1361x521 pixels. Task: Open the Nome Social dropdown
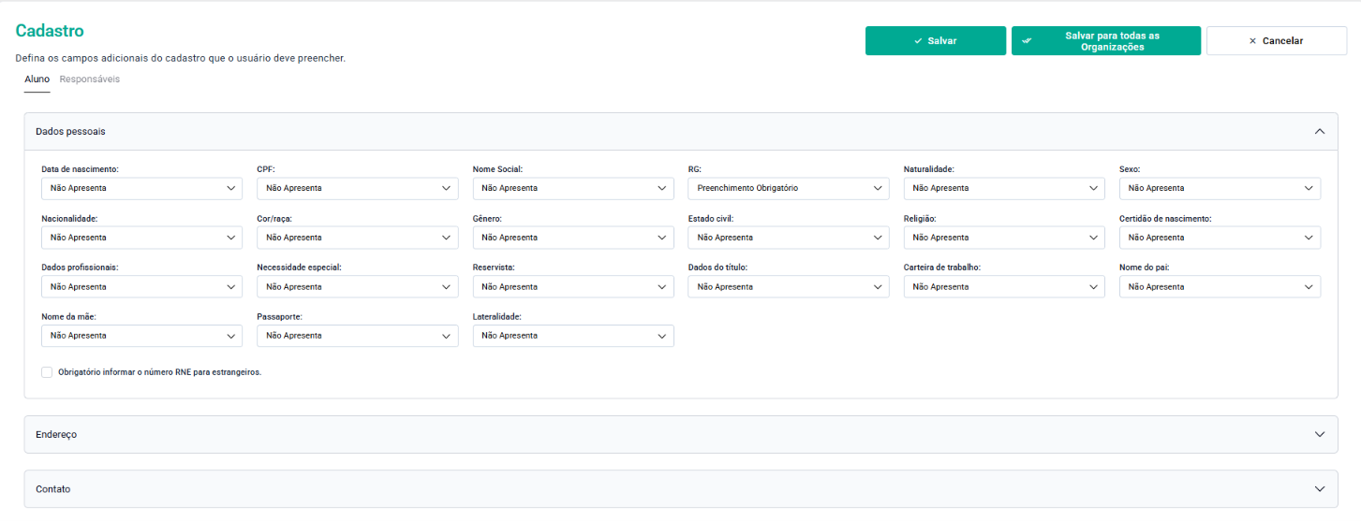pos(573,188)
